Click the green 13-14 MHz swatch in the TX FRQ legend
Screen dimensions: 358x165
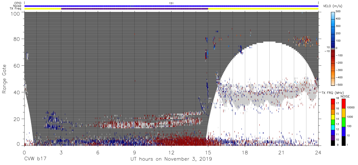[x=333, y=122]
